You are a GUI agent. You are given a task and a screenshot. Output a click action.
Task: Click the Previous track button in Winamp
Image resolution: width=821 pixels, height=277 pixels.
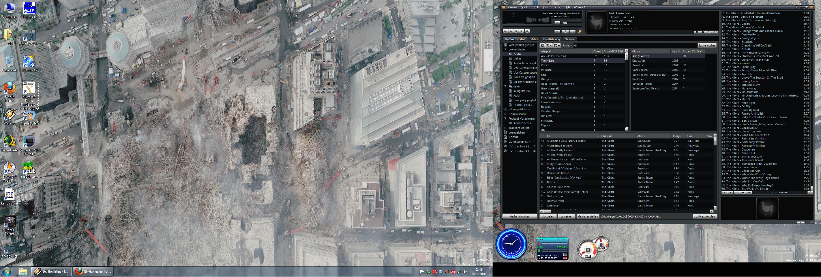506,31
